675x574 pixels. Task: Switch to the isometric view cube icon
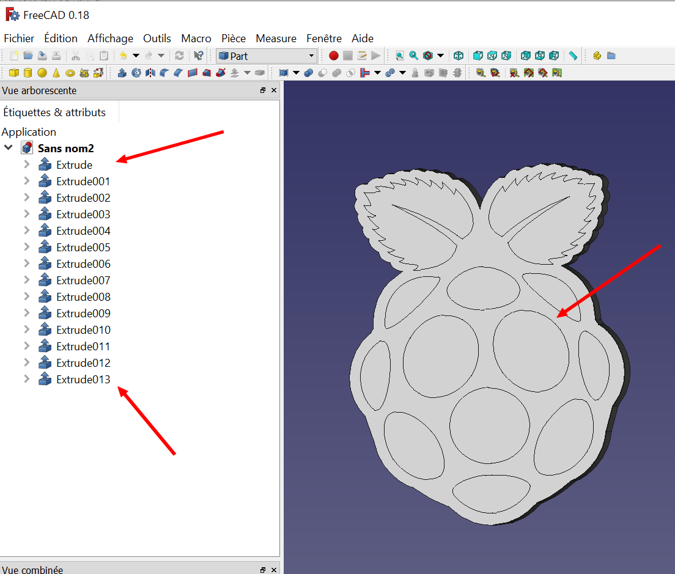tap(459, 56)
